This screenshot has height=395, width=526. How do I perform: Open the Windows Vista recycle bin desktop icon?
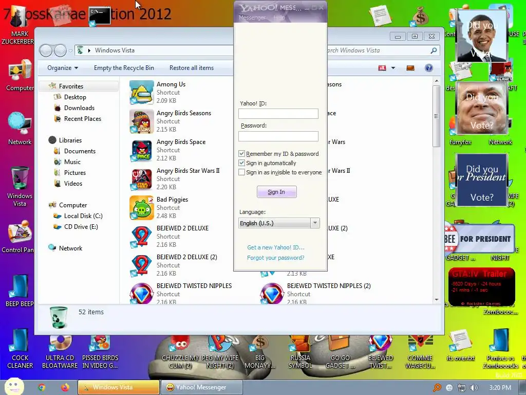click(20, 186)
